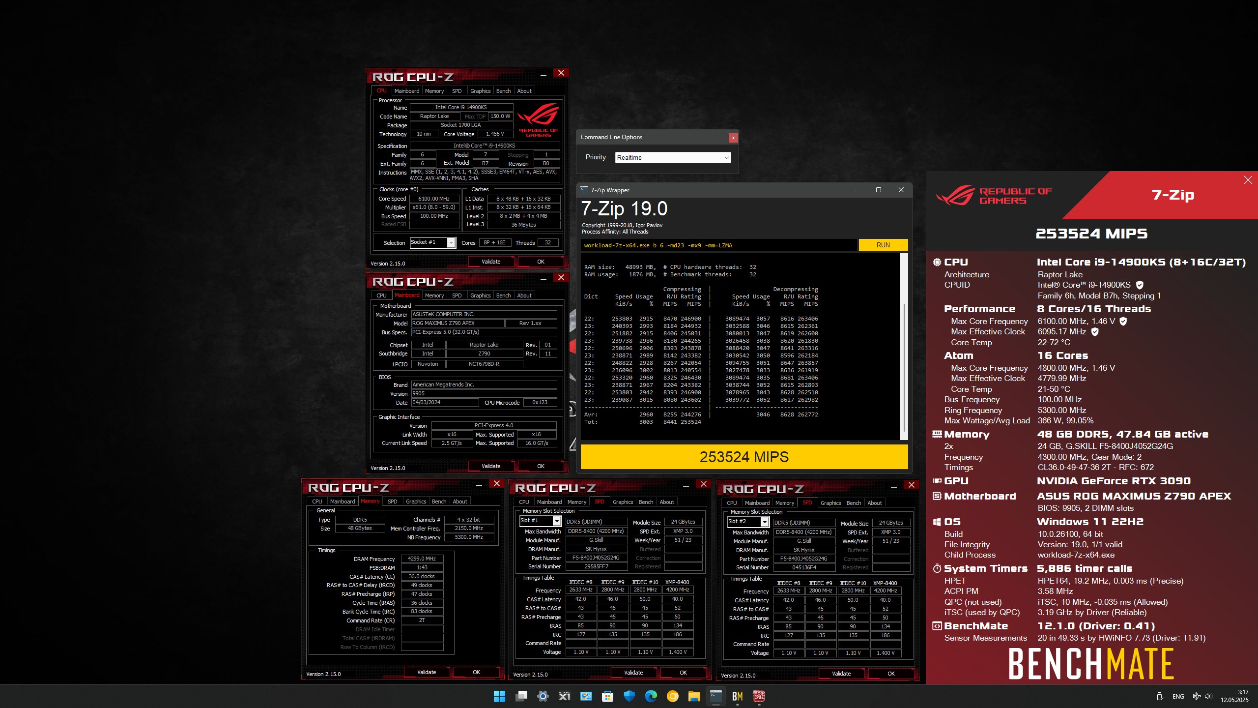The width and height of the screenshot is (1258, 708).
Task: Click the Memory module icon in the BenchMate panel
Action: 937,434
